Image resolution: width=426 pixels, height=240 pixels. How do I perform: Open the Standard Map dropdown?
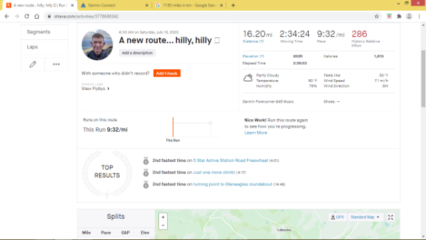click(x=365, y=217)
